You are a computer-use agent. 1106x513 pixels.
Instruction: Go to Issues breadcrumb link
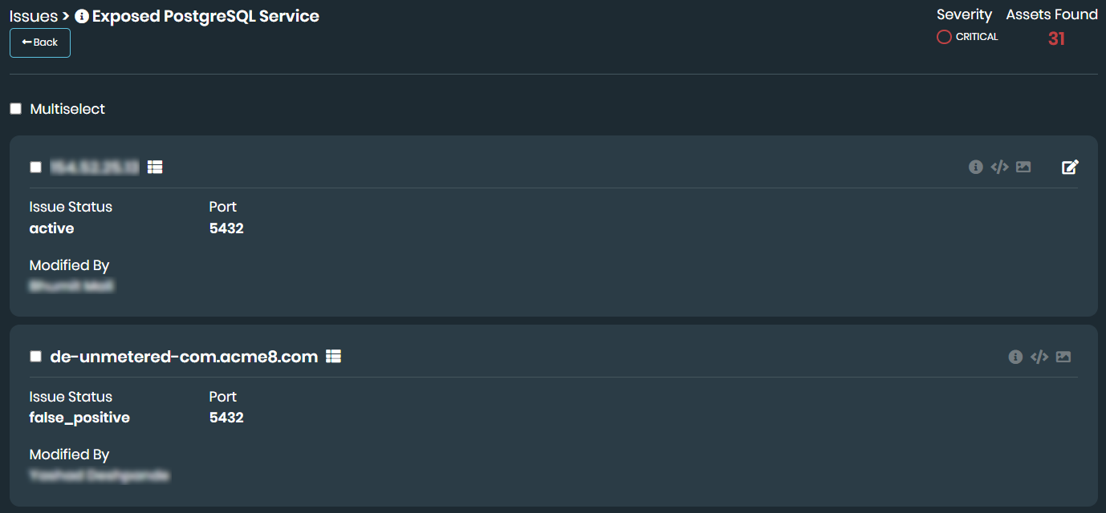click(33, 16)
